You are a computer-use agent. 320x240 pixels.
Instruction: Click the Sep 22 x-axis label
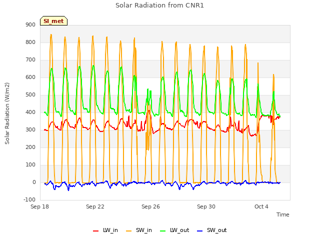[x=95, y=206]
